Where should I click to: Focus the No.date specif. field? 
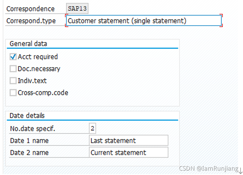coord(92,129)
